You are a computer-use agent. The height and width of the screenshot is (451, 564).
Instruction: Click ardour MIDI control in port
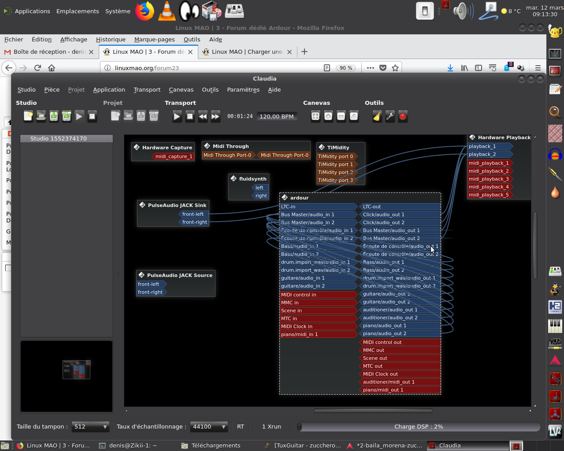point(319,295)
